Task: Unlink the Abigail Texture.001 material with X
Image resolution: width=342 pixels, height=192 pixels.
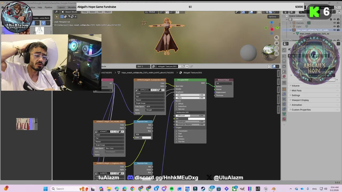Action: point(187,66)
